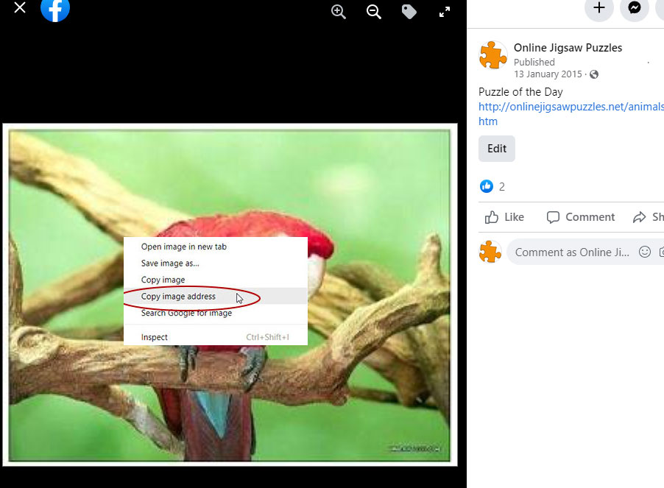Choose Inspect from the context menu
The width and height of the screenshot is (664, 488).
coord(154,336)
